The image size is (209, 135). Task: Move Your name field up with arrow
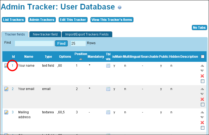click(x=202, y=66)
